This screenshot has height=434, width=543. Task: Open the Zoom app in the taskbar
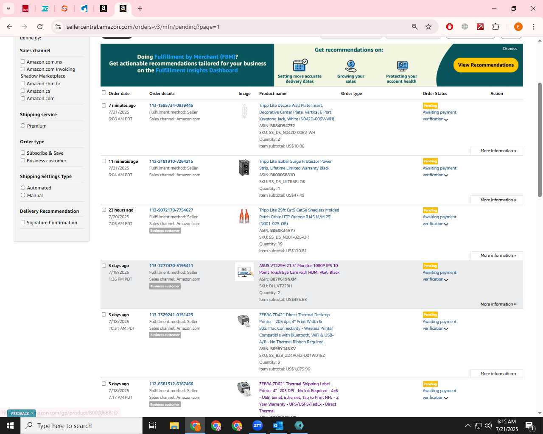coord(258,426)
